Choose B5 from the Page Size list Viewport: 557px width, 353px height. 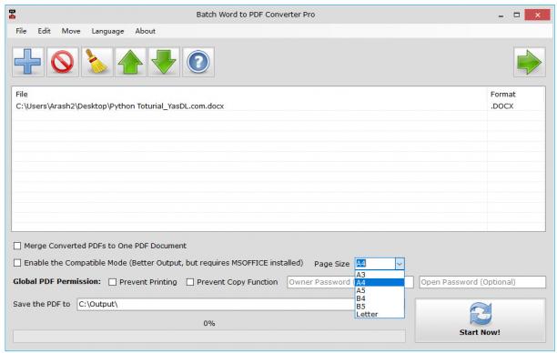[x=380, y=307]
